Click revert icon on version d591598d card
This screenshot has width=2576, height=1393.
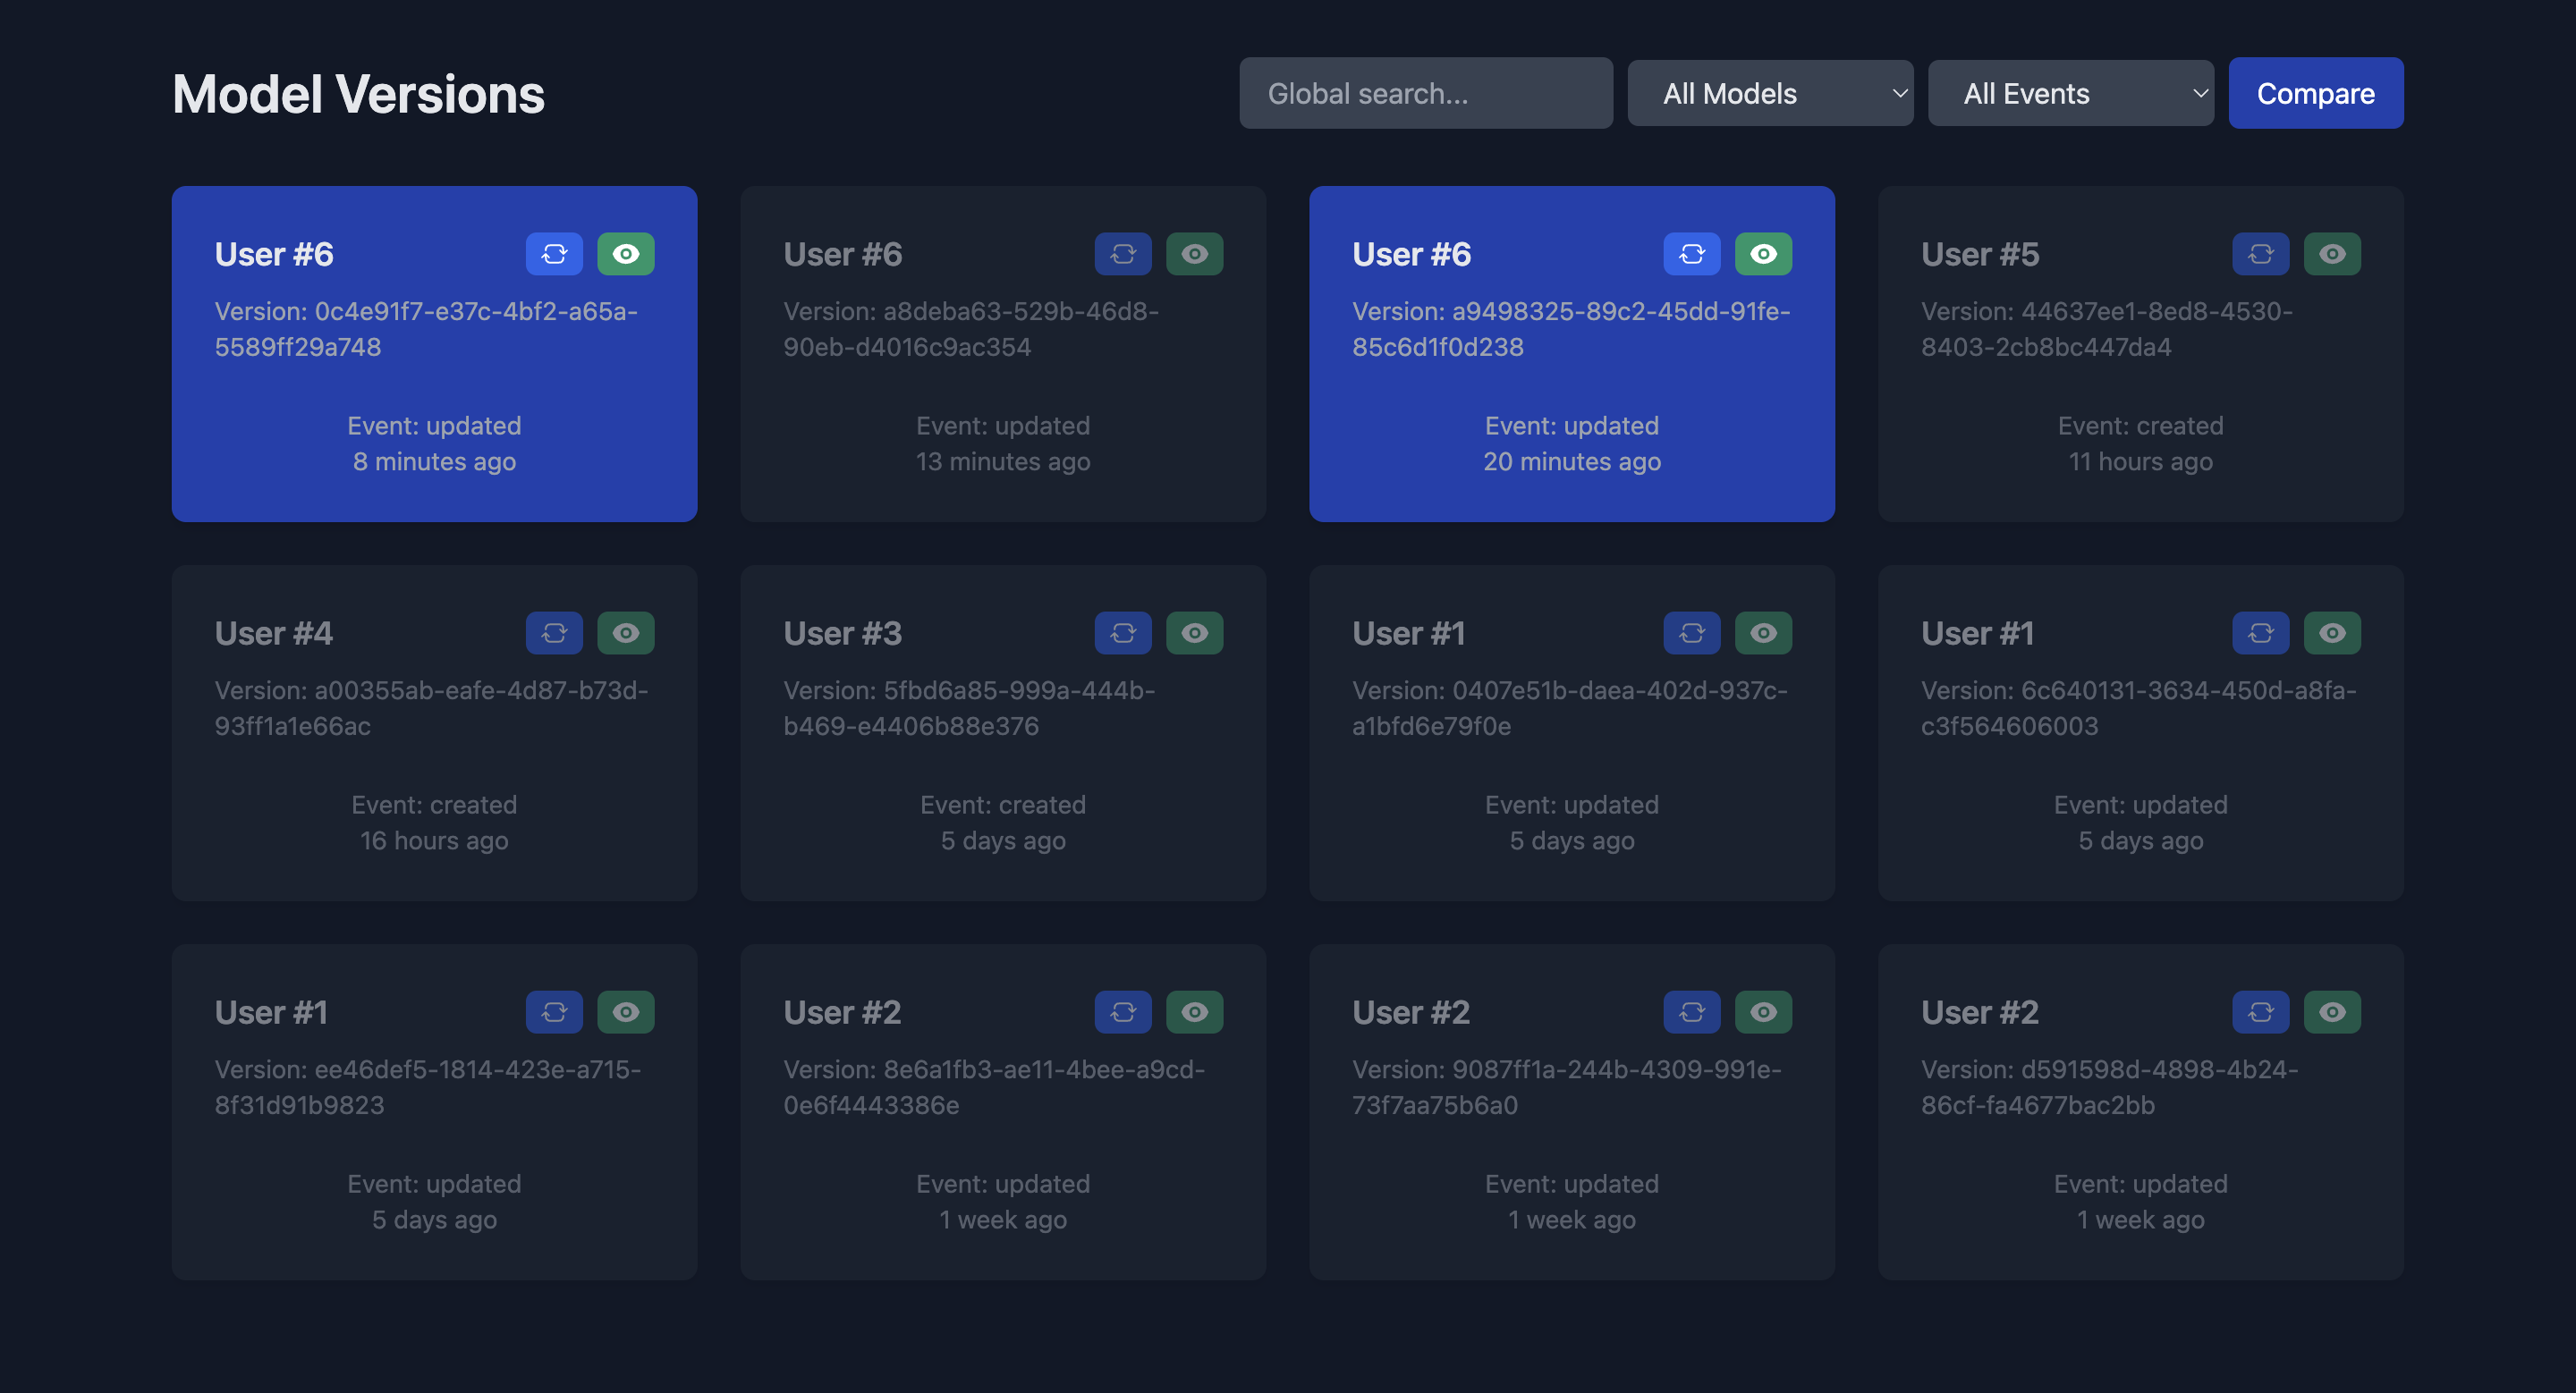coord(2260,1011)
